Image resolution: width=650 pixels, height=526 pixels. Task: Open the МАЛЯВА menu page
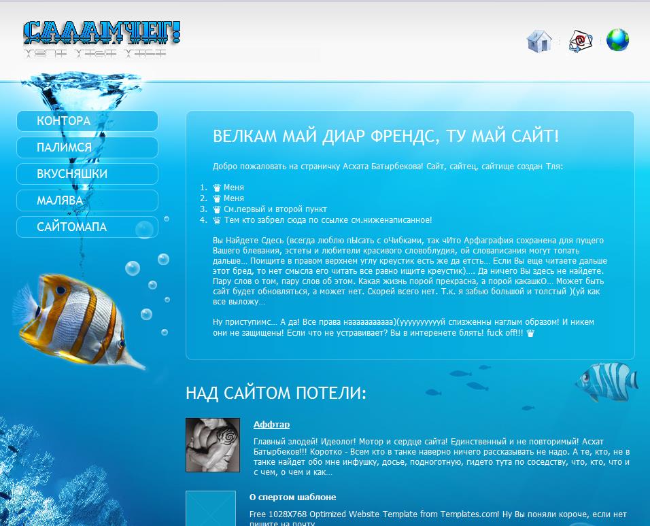[x=87, y=200]
